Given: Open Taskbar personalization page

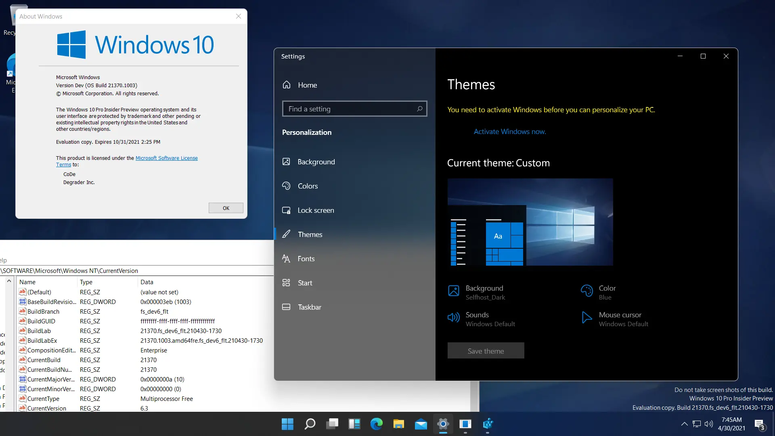Looking at the screenshot, I should pos(354,307).
